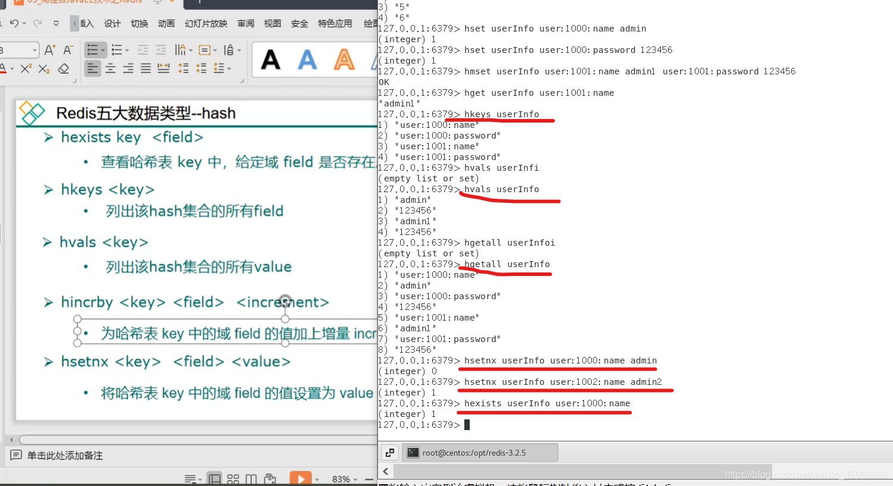
Task: Open text direction dropdown arrow
Action: point(190,51)
